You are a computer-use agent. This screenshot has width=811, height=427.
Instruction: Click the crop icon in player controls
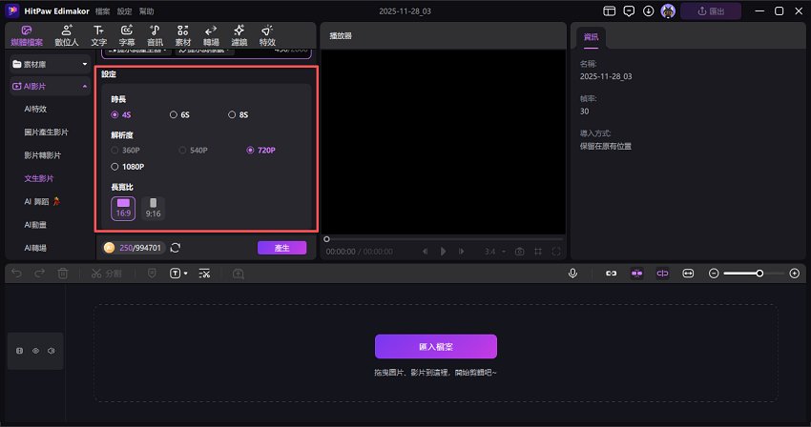538,252
